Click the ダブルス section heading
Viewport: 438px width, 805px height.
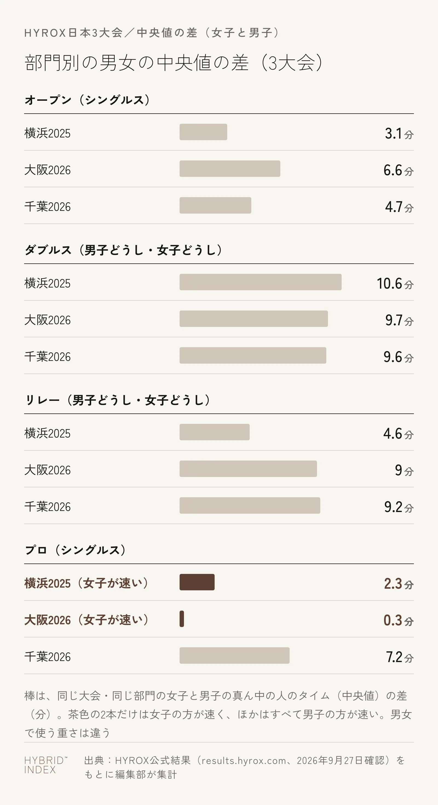pyautogui.click(x=123, y=250)
